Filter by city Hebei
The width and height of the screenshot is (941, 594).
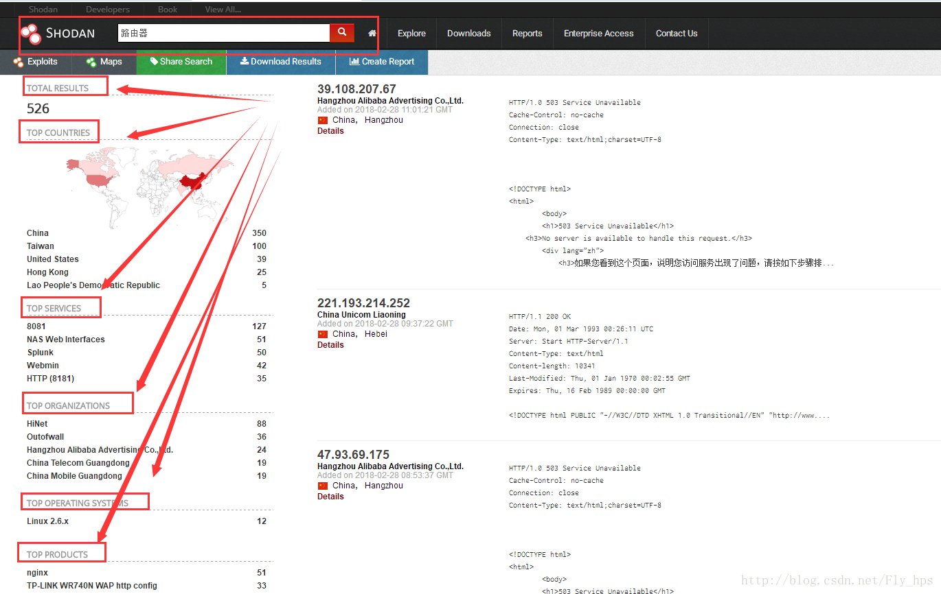point(376,334)
